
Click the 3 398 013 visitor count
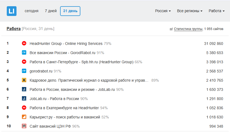tap(215, 62)
